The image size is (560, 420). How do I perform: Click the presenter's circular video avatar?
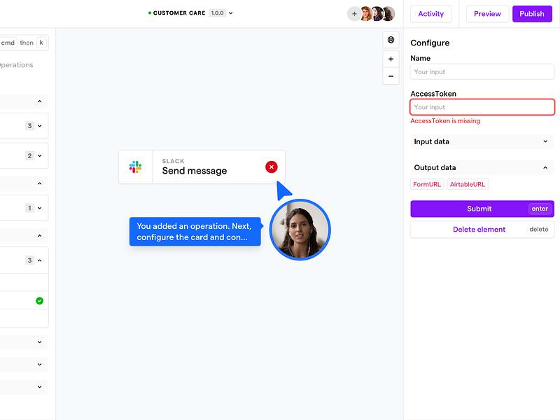[x=300, y=230]
